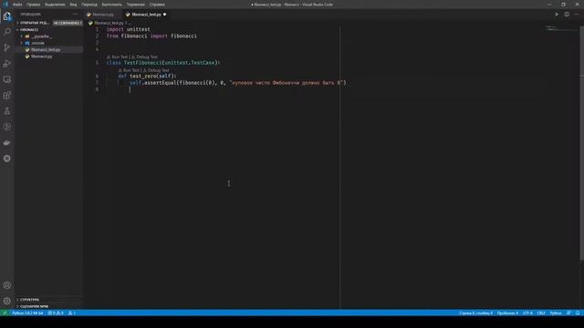Split the editor to the right
The width and height of the screenshot is (584, 328).
567,15
